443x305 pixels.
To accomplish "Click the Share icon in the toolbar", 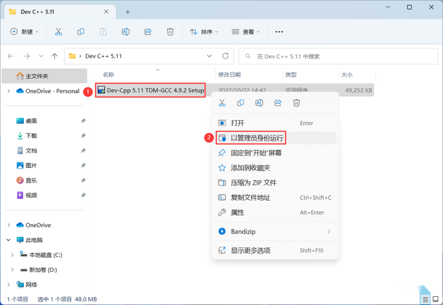I will point(147,31).
